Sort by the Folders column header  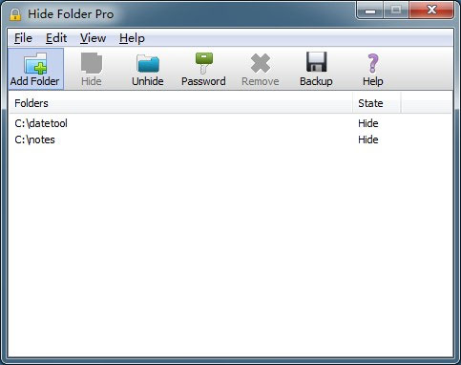click(181, 103)
